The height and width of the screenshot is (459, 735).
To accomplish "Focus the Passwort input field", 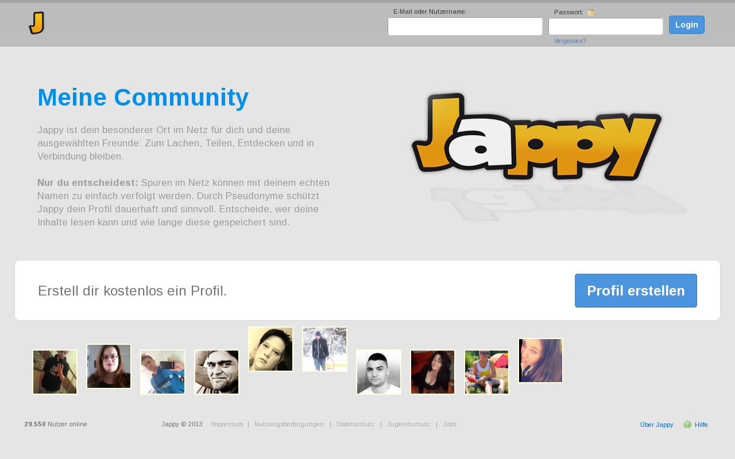I will click(606, 26).
